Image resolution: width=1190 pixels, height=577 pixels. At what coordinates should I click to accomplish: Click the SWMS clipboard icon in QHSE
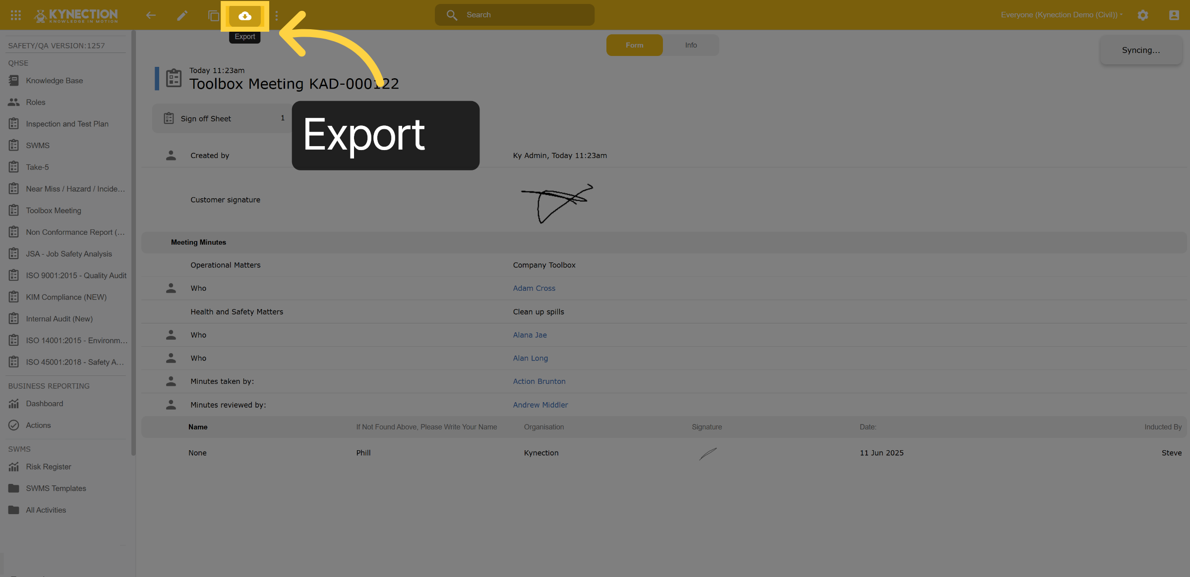point(14,145)
